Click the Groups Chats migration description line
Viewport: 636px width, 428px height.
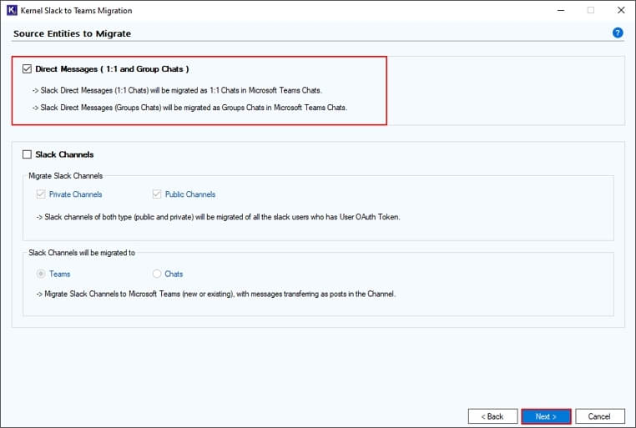(189, 108)
